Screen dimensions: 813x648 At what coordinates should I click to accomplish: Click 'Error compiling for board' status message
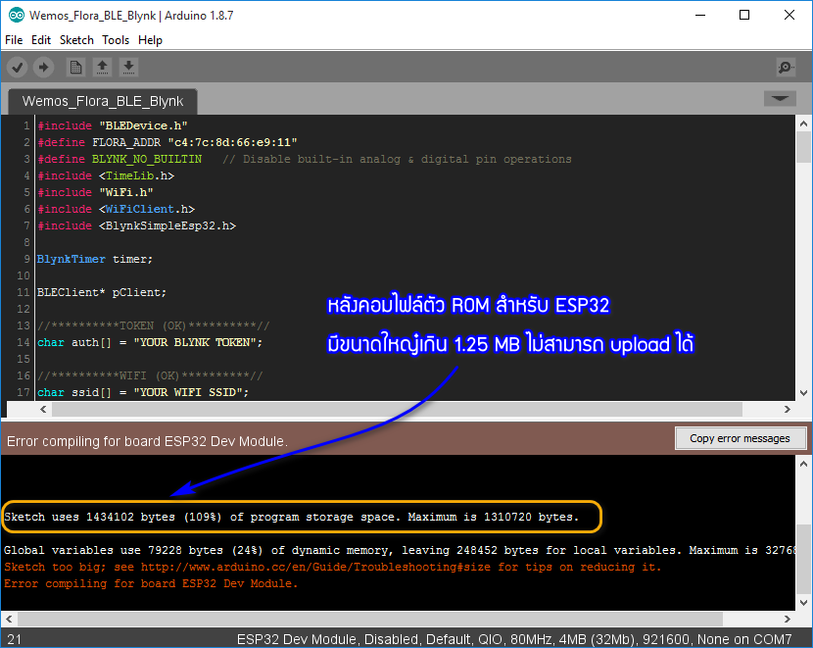coord(147,441)
